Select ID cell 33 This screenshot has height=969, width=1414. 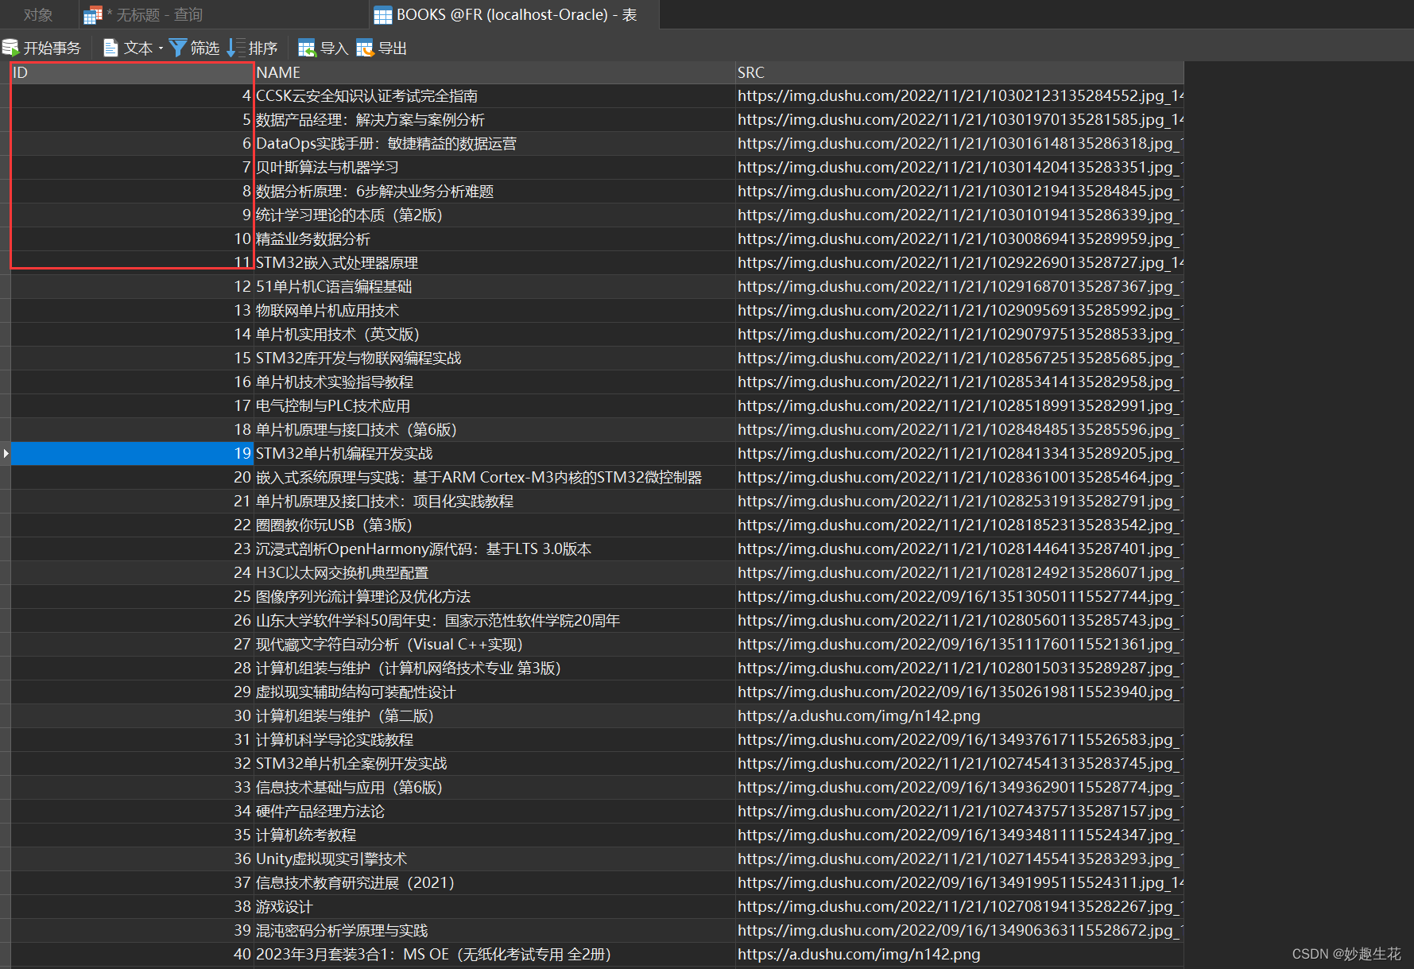coord(132,787)
